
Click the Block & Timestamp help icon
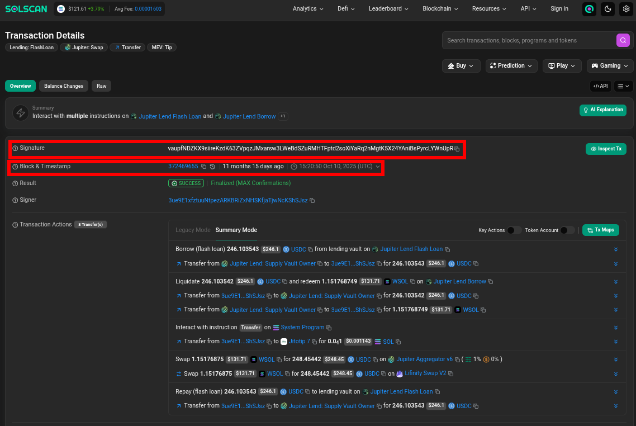coord(15,167)
